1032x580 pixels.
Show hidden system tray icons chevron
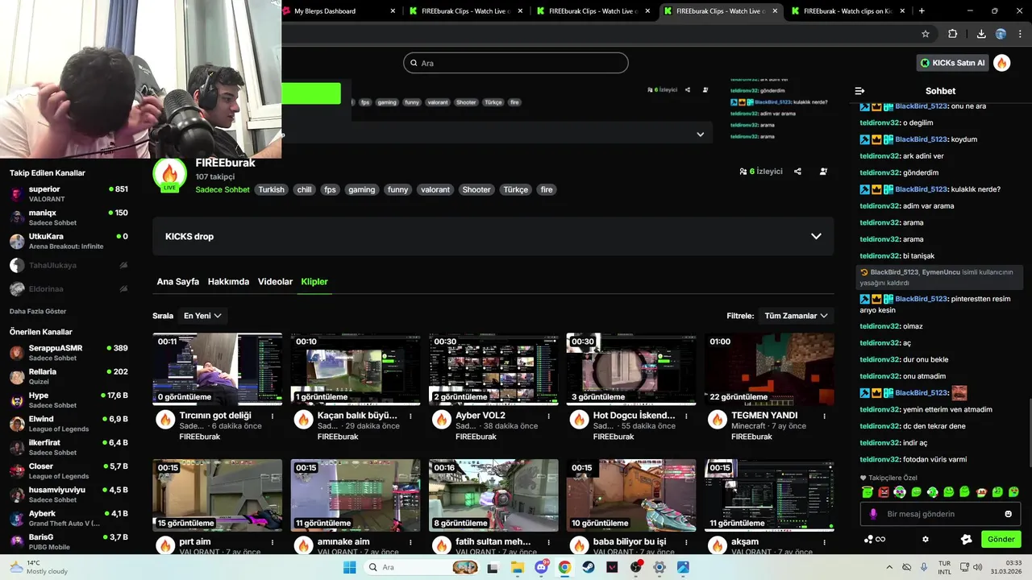tap(889, 567)
